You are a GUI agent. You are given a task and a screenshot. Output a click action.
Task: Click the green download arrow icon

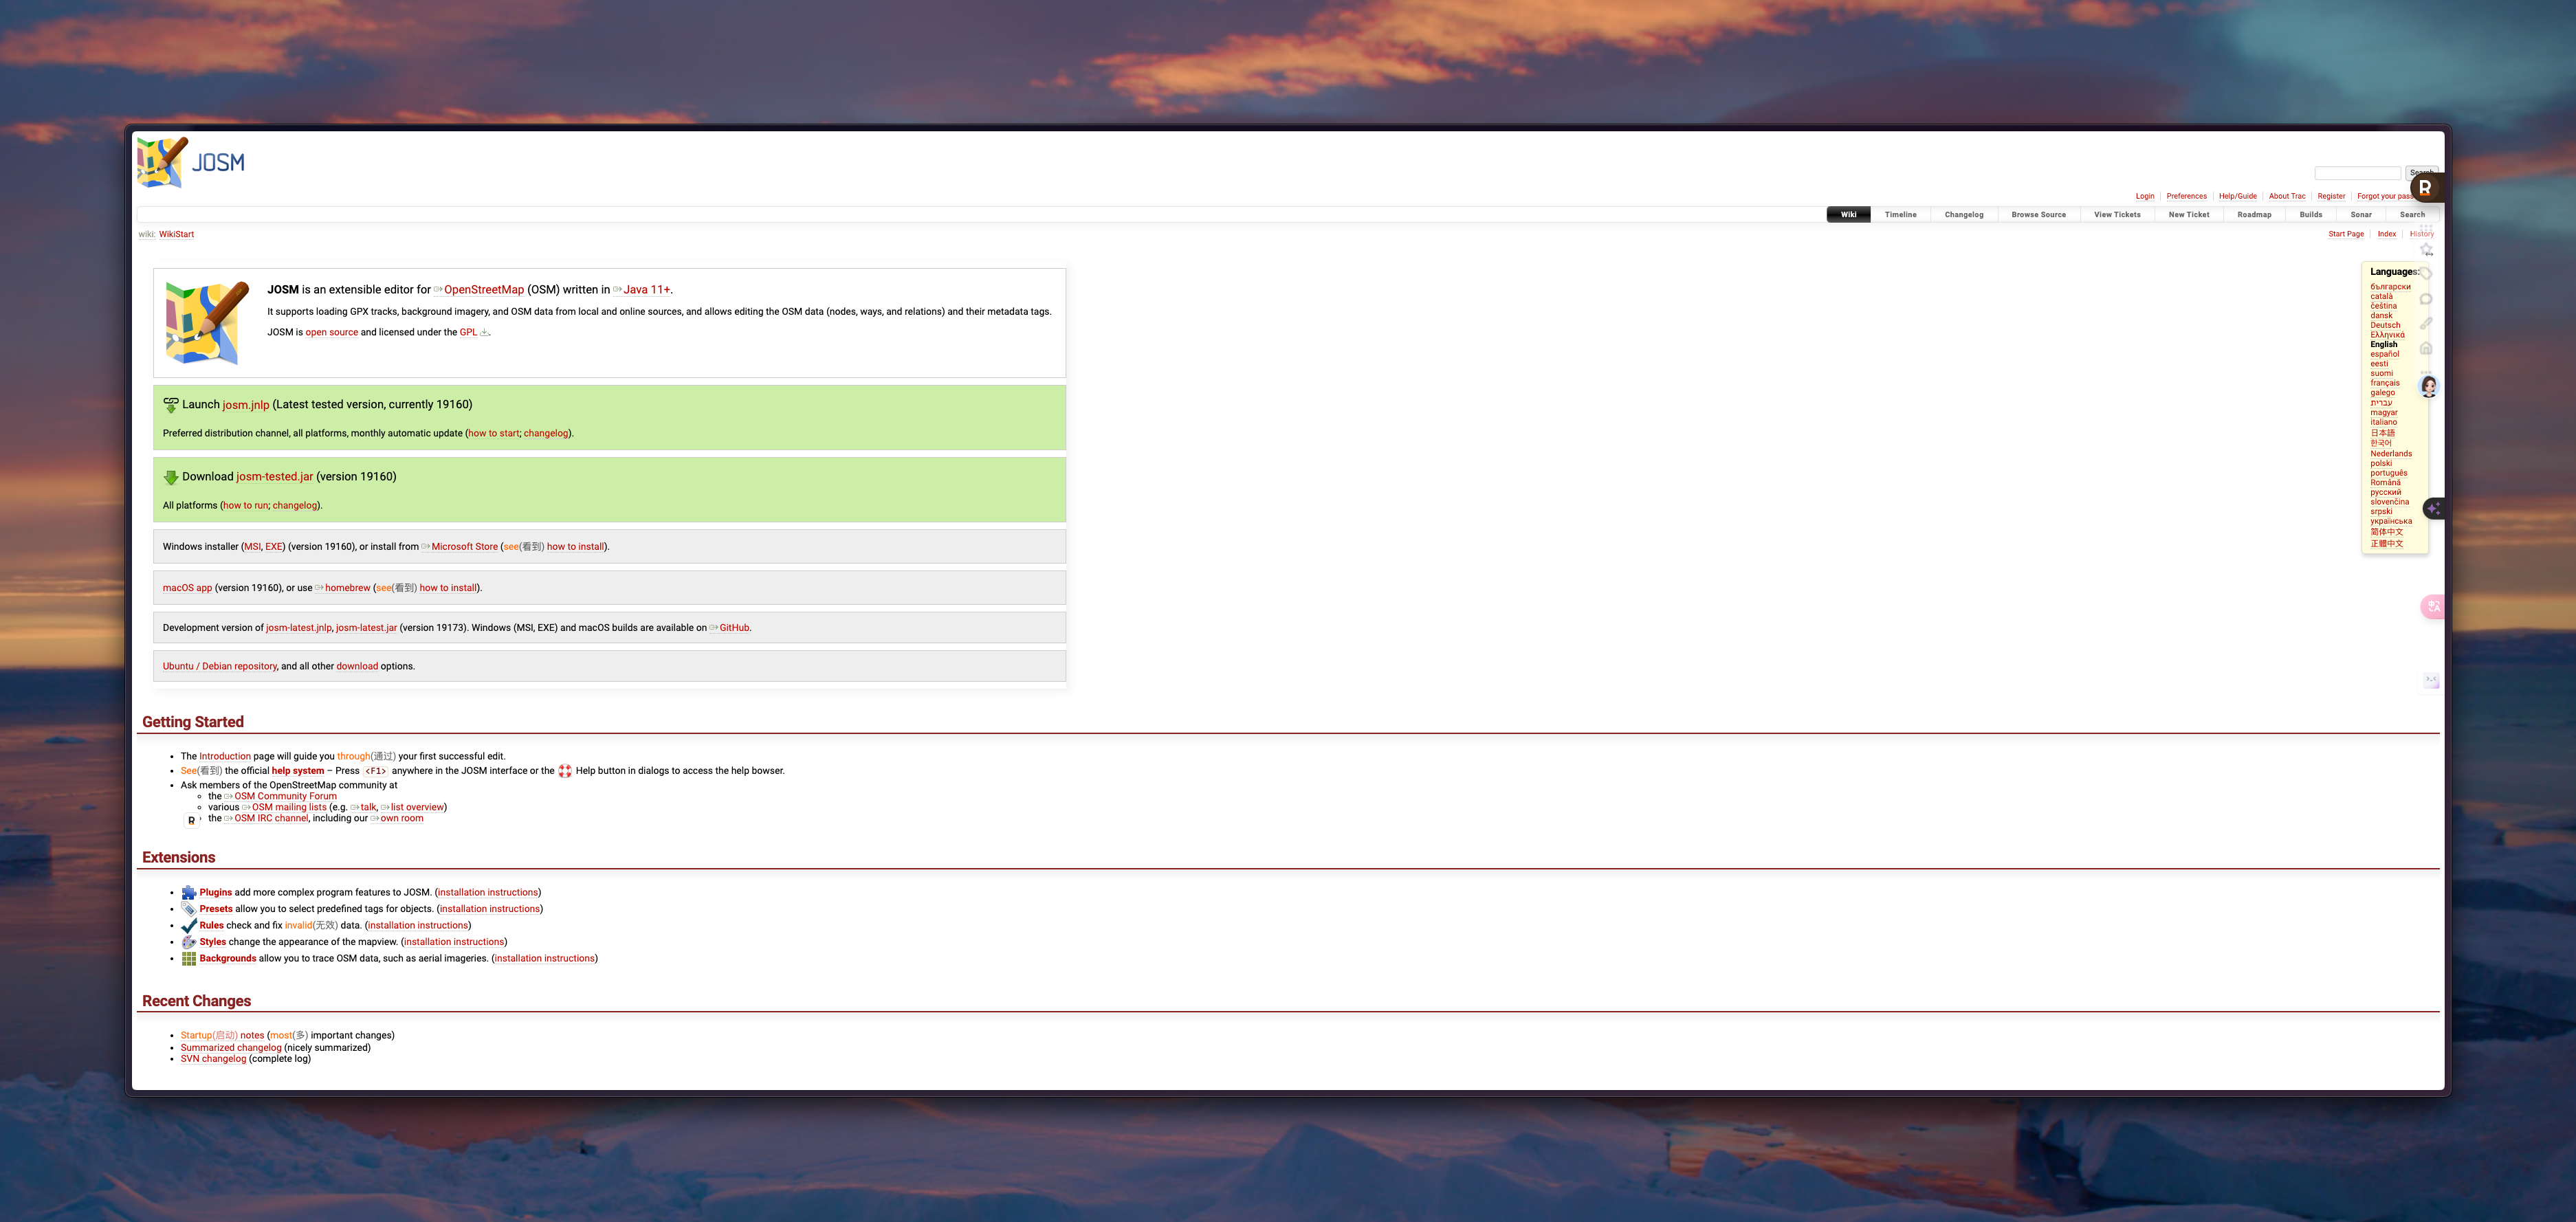171,477
